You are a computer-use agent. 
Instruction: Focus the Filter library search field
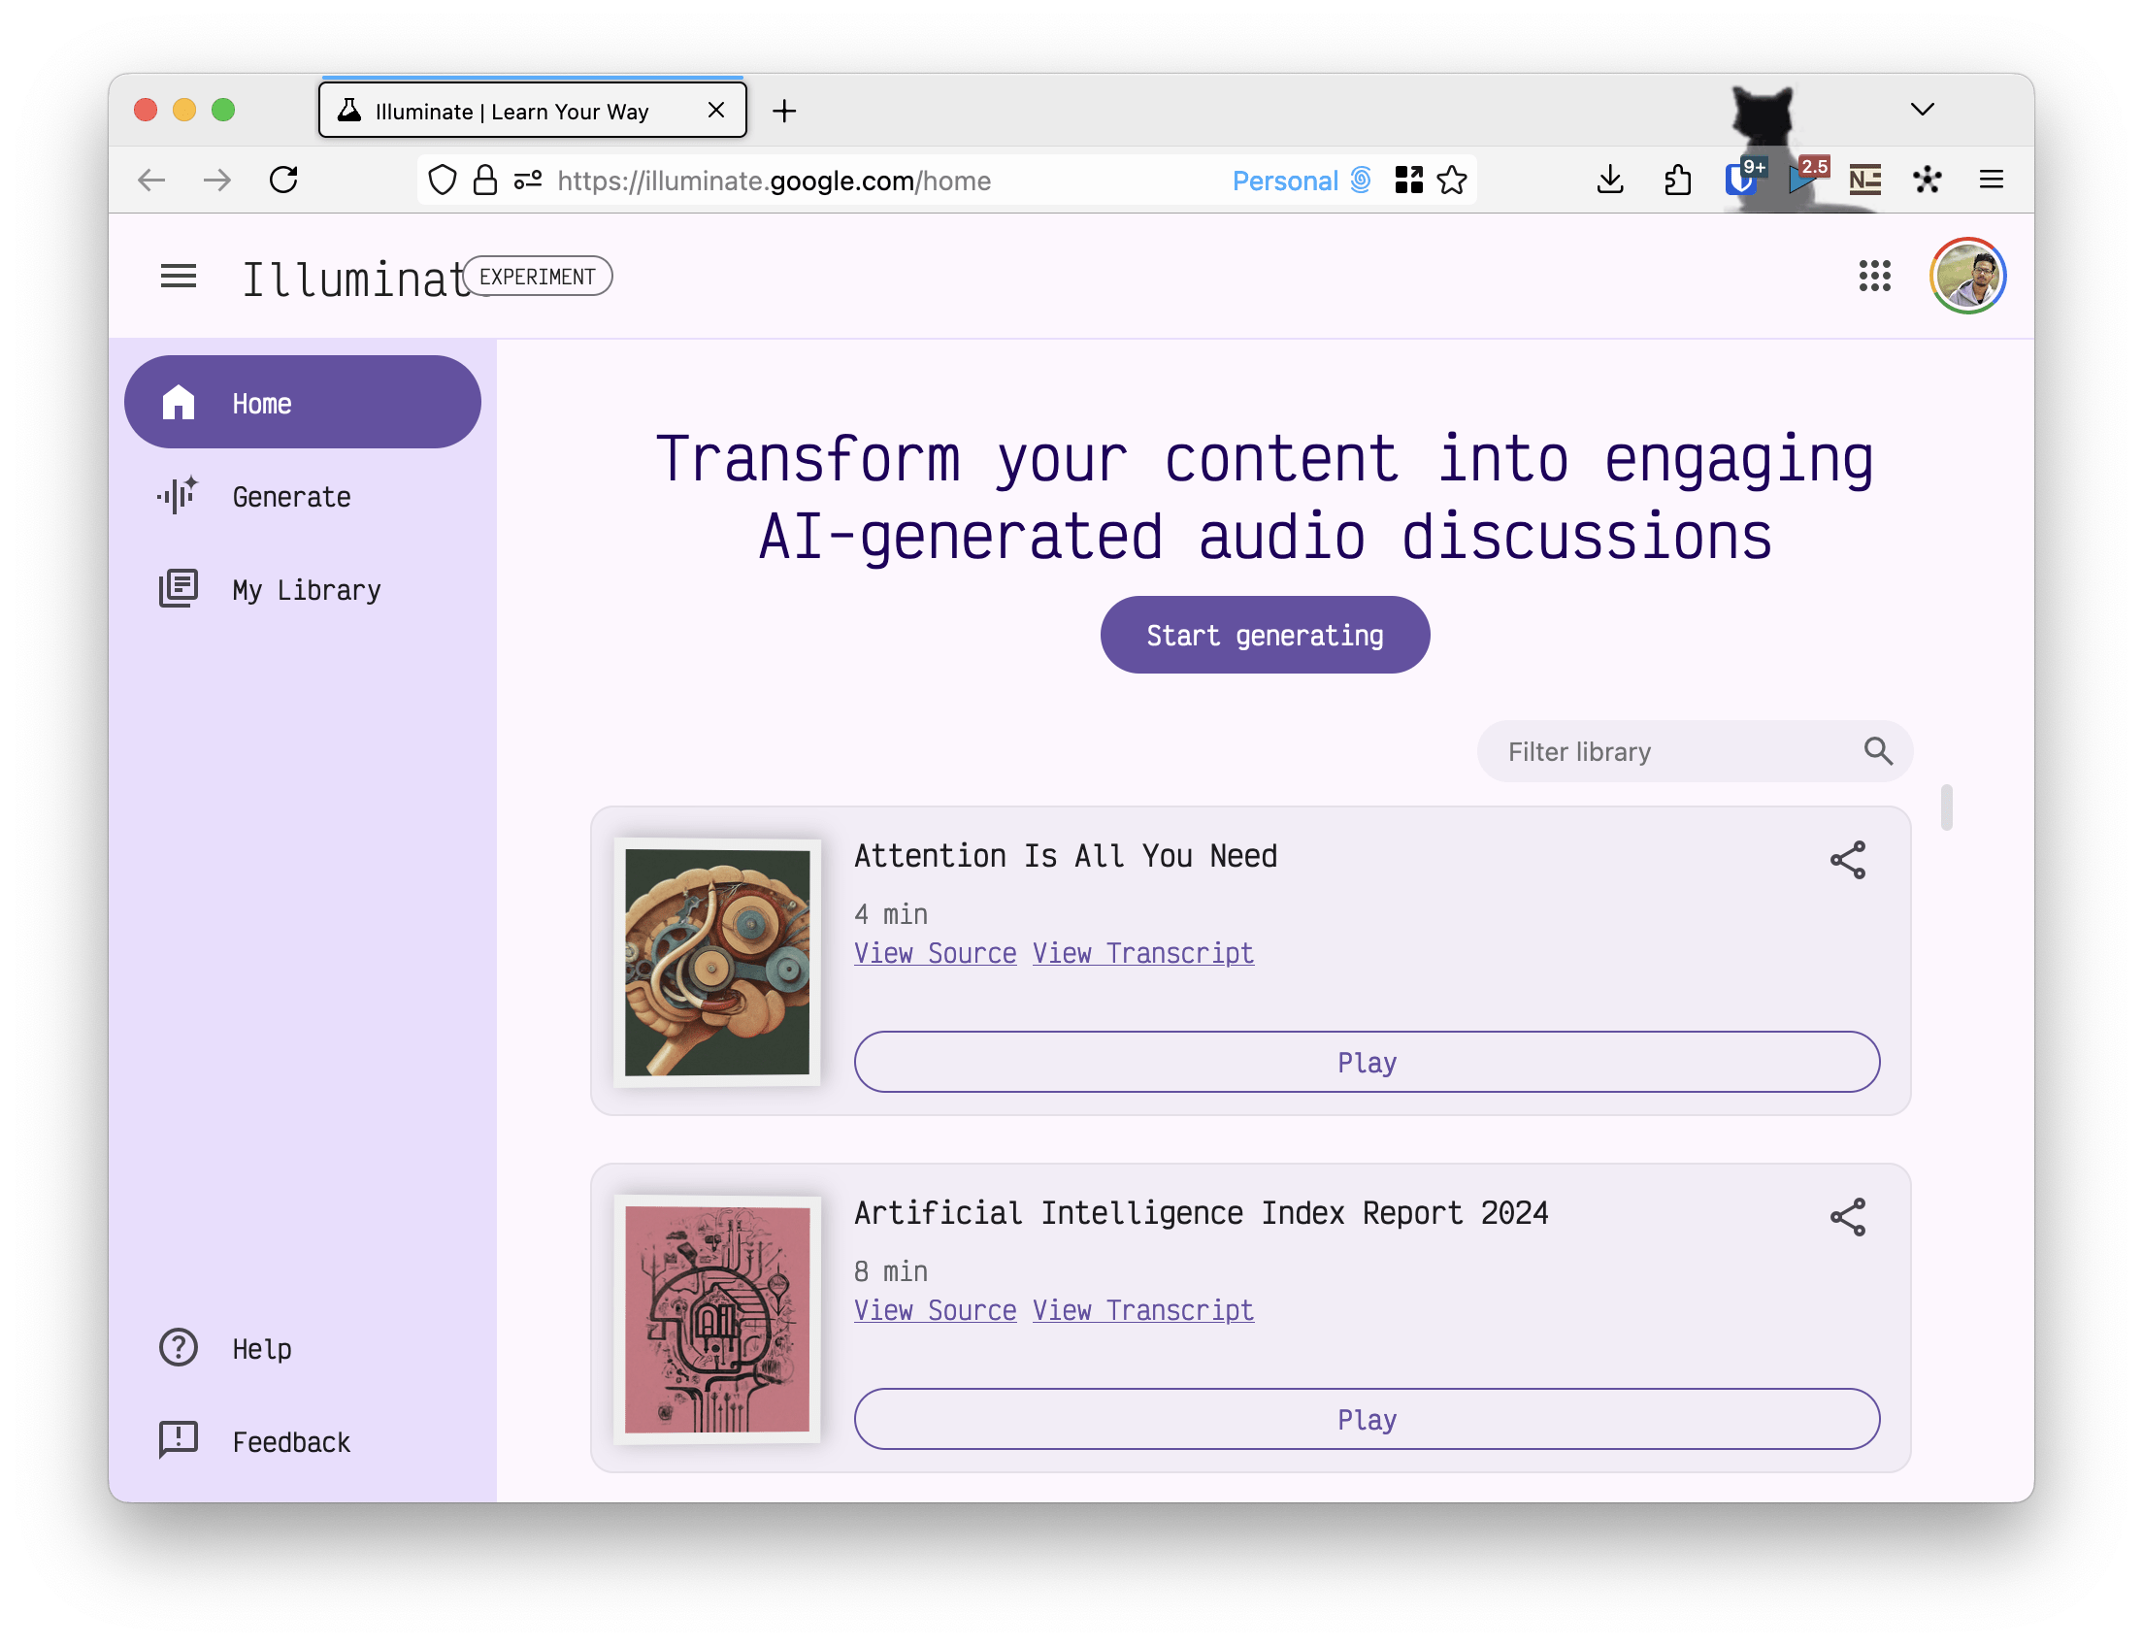coord(1694,751)
